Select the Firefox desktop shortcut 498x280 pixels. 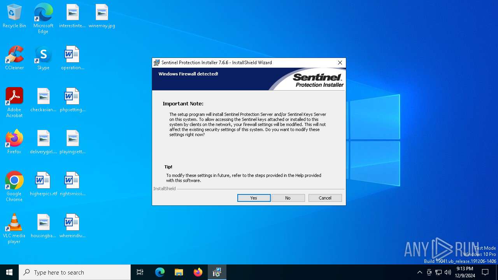coord(14,142)
